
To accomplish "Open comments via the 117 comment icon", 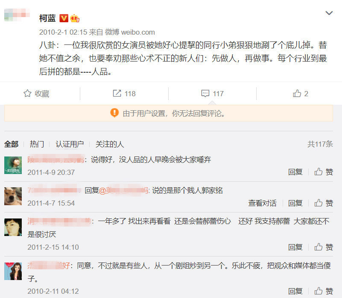I will click(x=213, y=94).
